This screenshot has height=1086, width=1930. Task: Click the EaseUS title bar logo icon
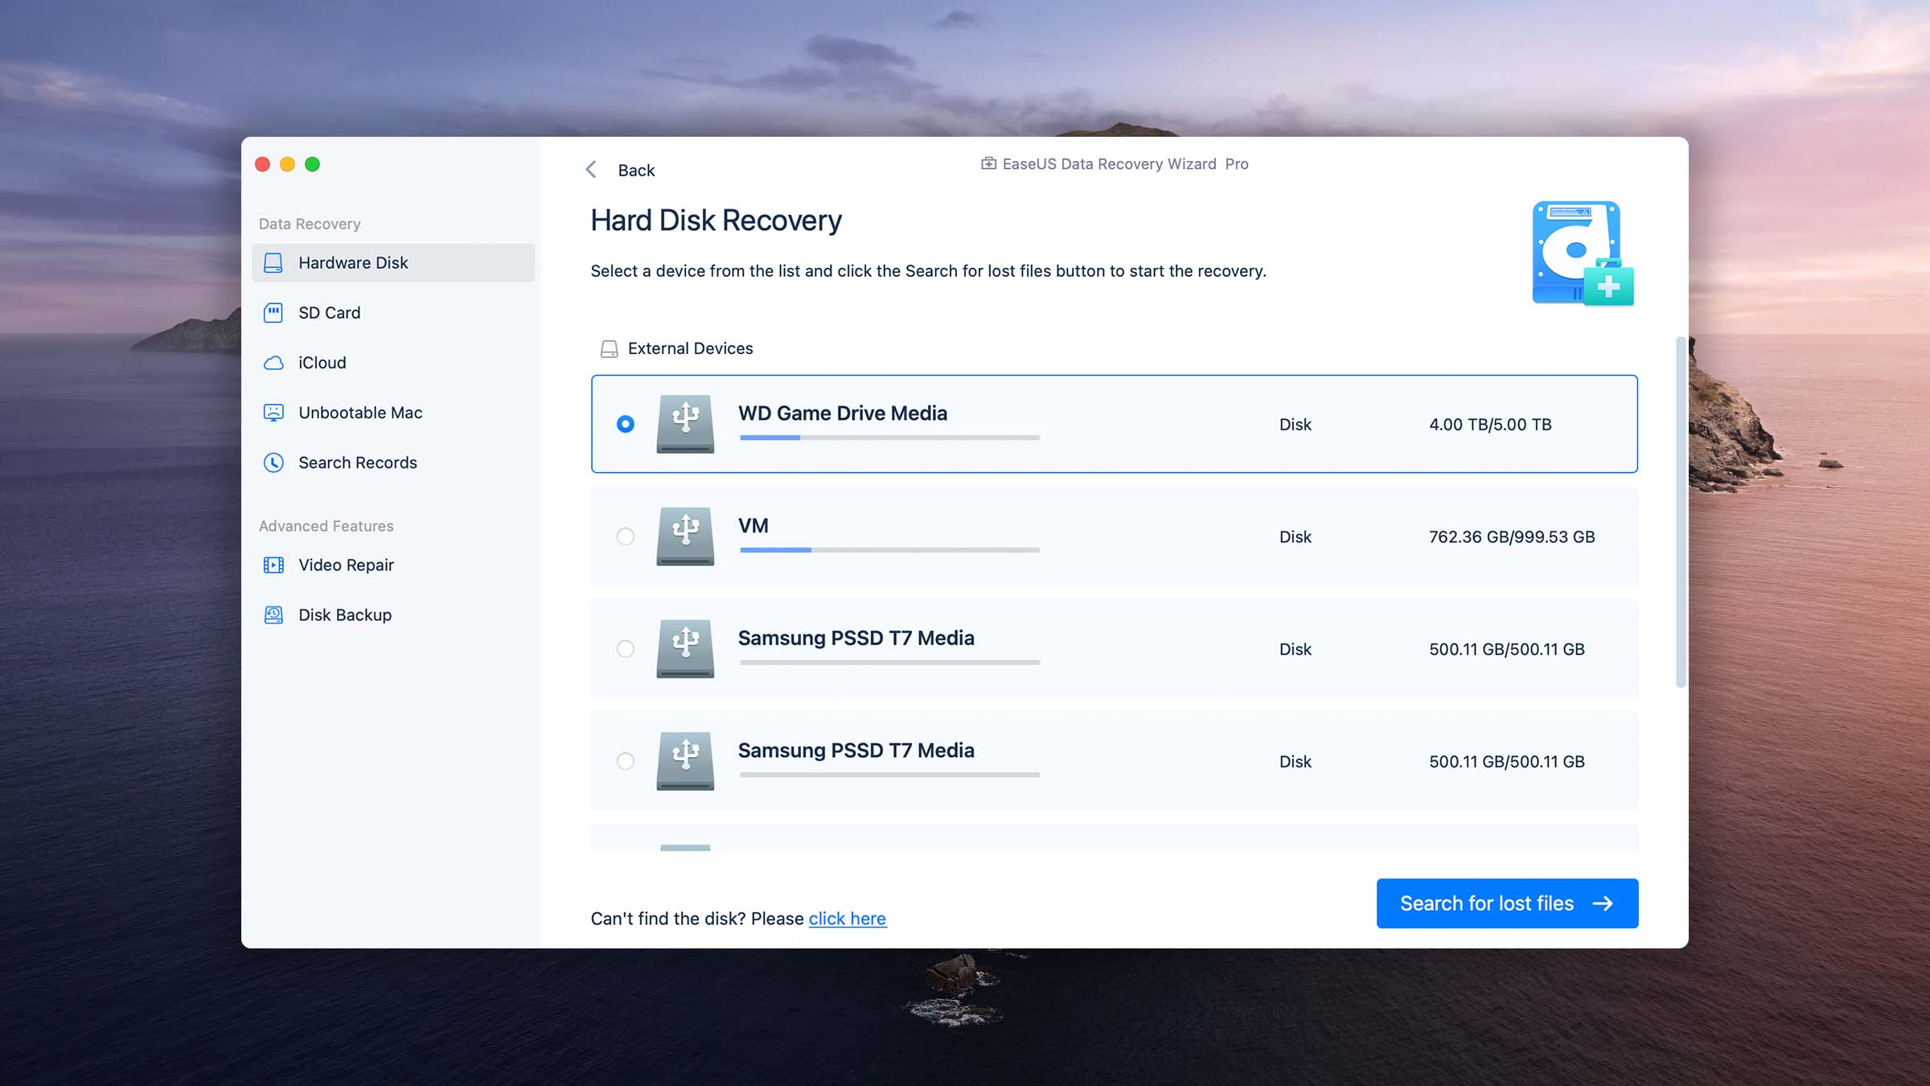point(988,163)
